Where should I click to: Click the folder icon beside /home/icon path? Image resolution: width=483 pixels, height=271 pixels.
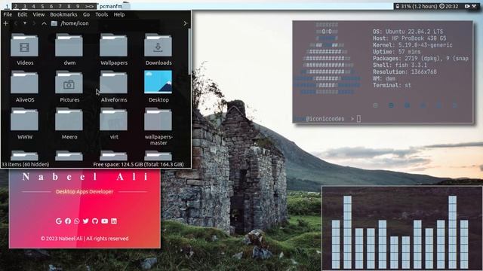point(54,23)
